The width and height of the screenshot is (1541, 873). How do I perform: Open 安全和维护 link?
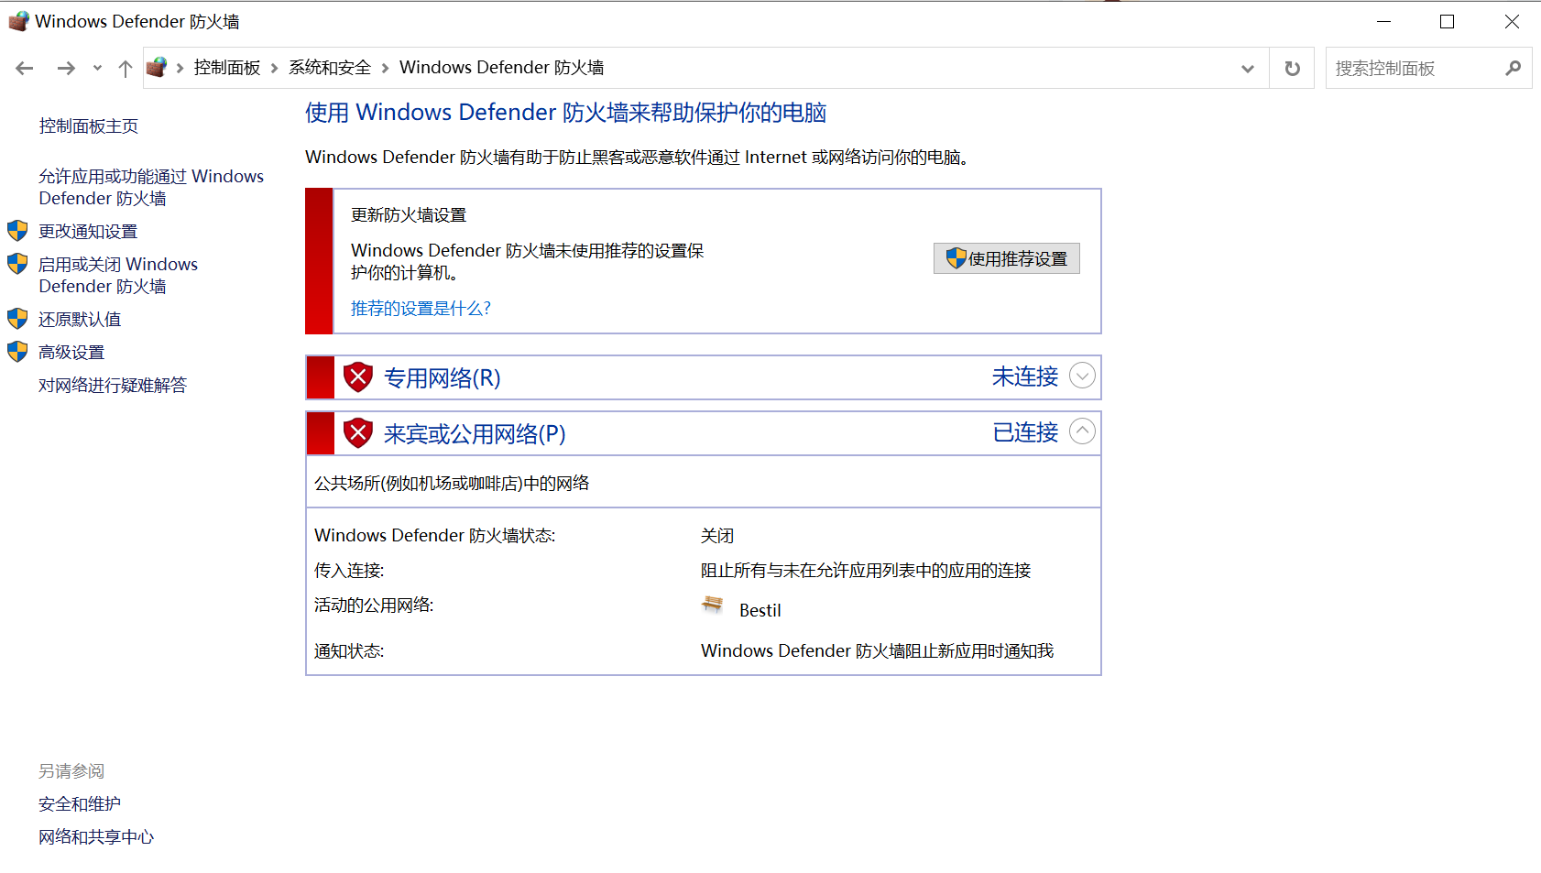click(x=80, y=804)
